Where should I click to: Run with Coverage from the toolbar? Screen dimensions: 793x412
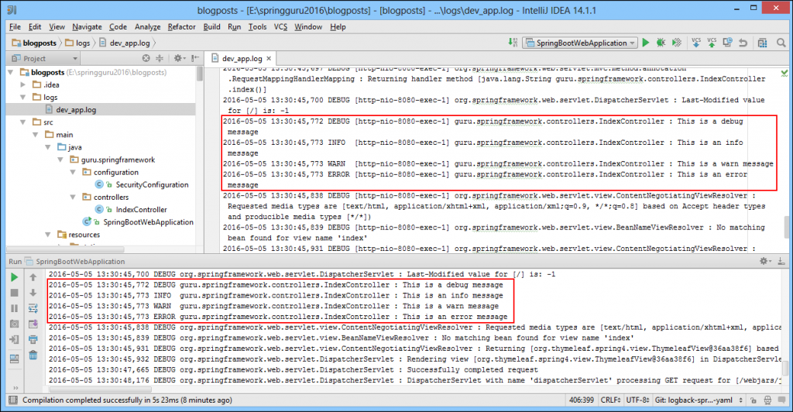(x=677, y=43)
